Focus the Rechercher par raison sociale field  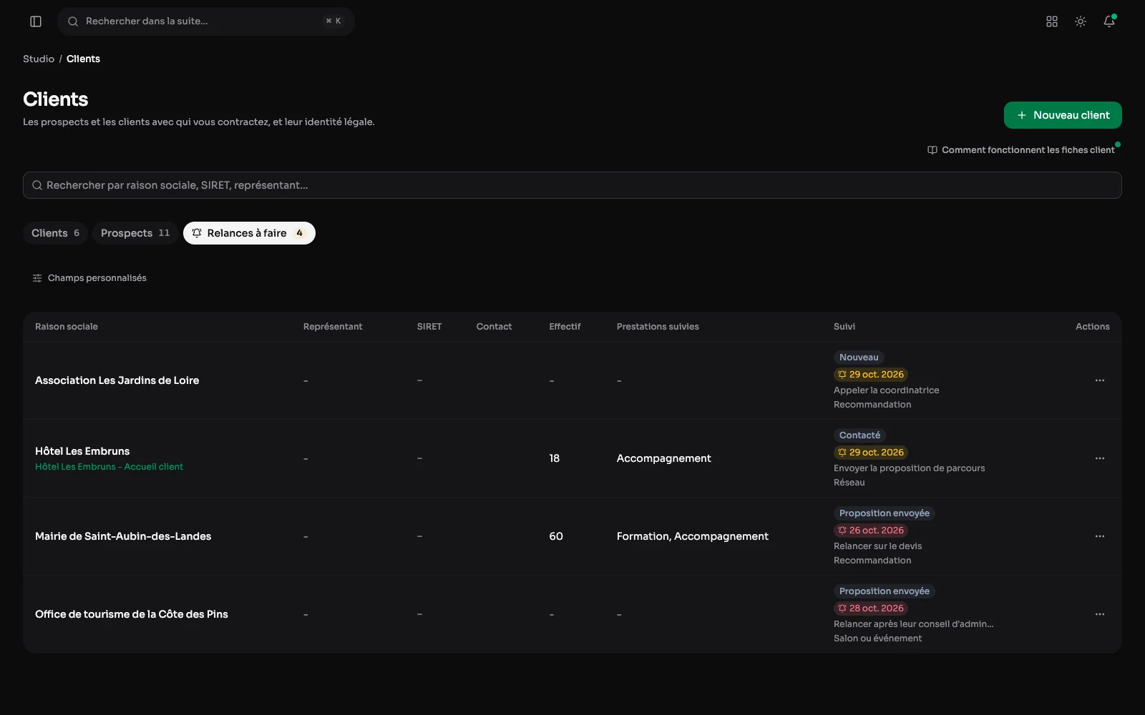(x=572, y=185)
